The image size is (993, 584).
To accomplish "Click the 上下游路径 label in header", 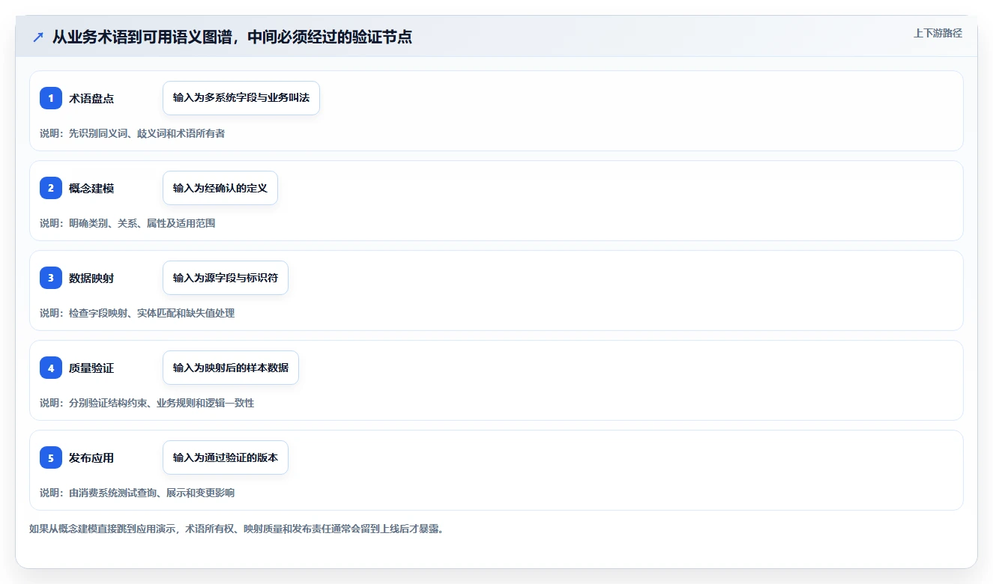I will click(938, 33).
